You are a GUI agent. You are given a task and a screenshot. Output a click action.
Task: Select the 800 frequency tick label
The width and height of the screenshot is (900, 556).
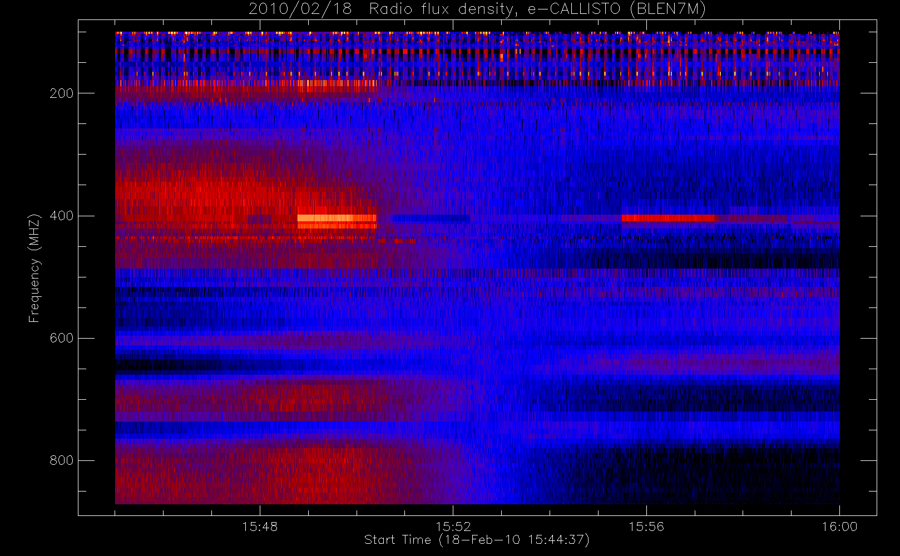[x=61, y=460]
